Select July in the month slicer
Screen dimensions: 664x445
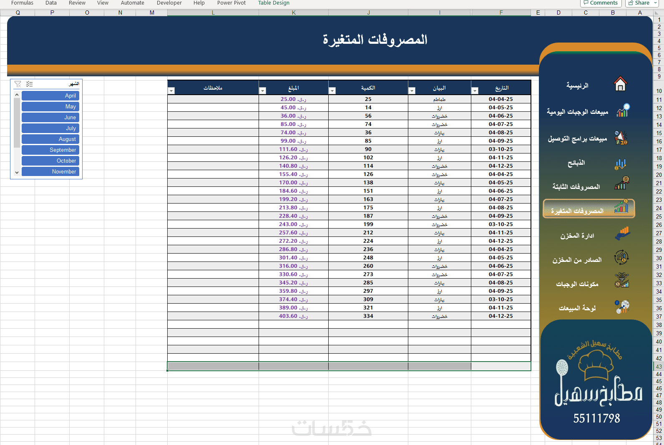pos(50,128)
